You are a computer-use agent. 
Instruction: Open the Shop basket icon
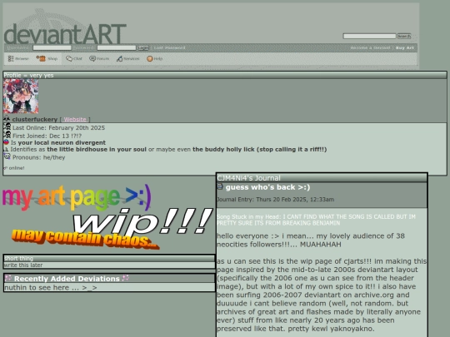pyautogui.click(x=41, y=58)
